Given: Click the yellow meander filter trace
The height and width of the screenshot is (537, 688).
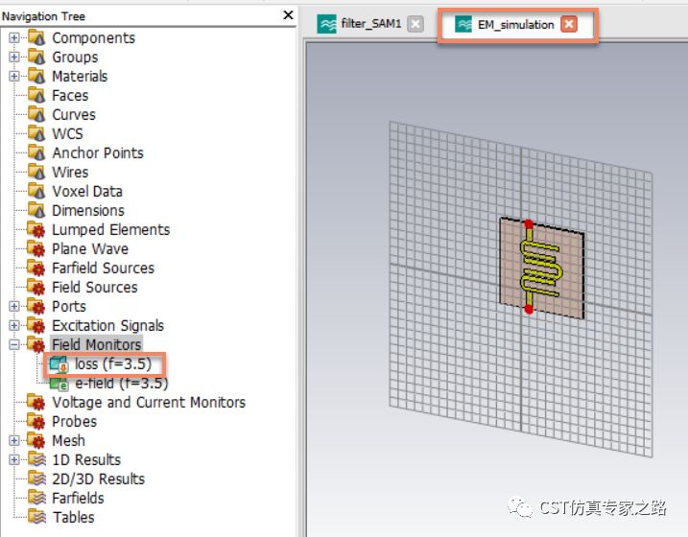Looking at the screenshot, I should click(x=540, y=267).
